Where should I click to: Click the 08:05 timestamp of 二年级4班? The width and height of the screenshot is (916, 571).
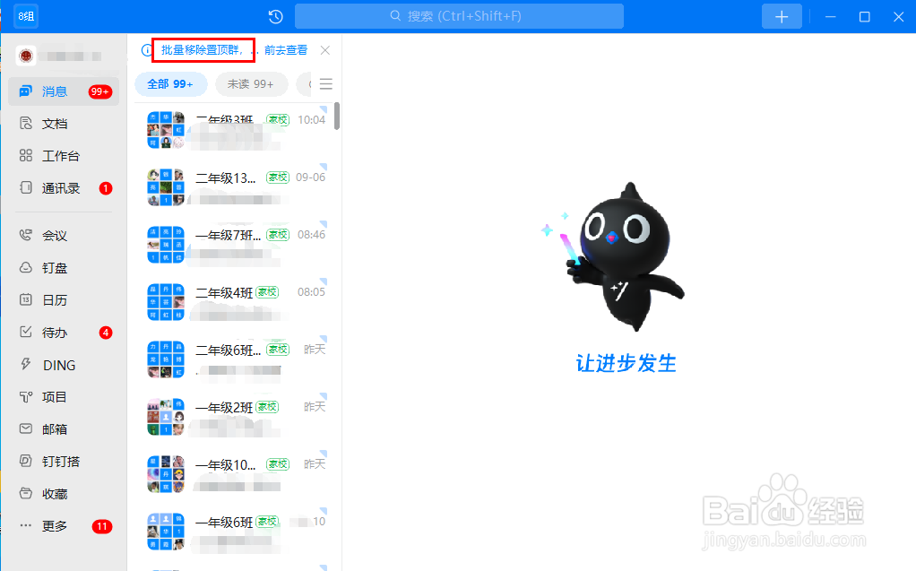(311, 291)
